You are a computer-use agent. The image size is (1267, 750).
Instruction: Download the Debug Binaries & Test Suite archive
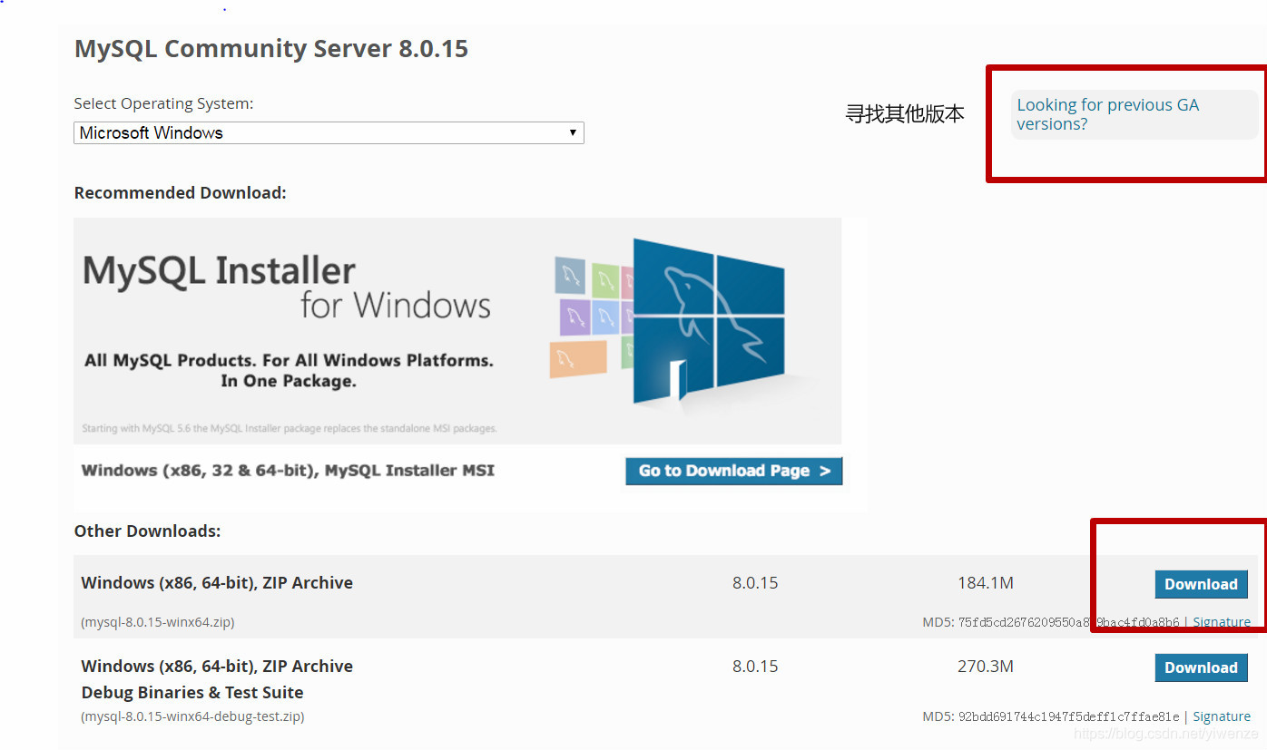pos(1201,667)
